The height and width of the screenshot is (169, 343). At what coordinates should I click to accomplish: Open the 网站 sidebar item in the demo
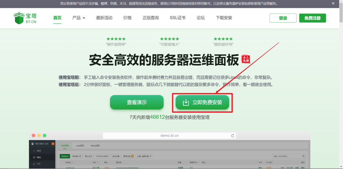point(42,157)
